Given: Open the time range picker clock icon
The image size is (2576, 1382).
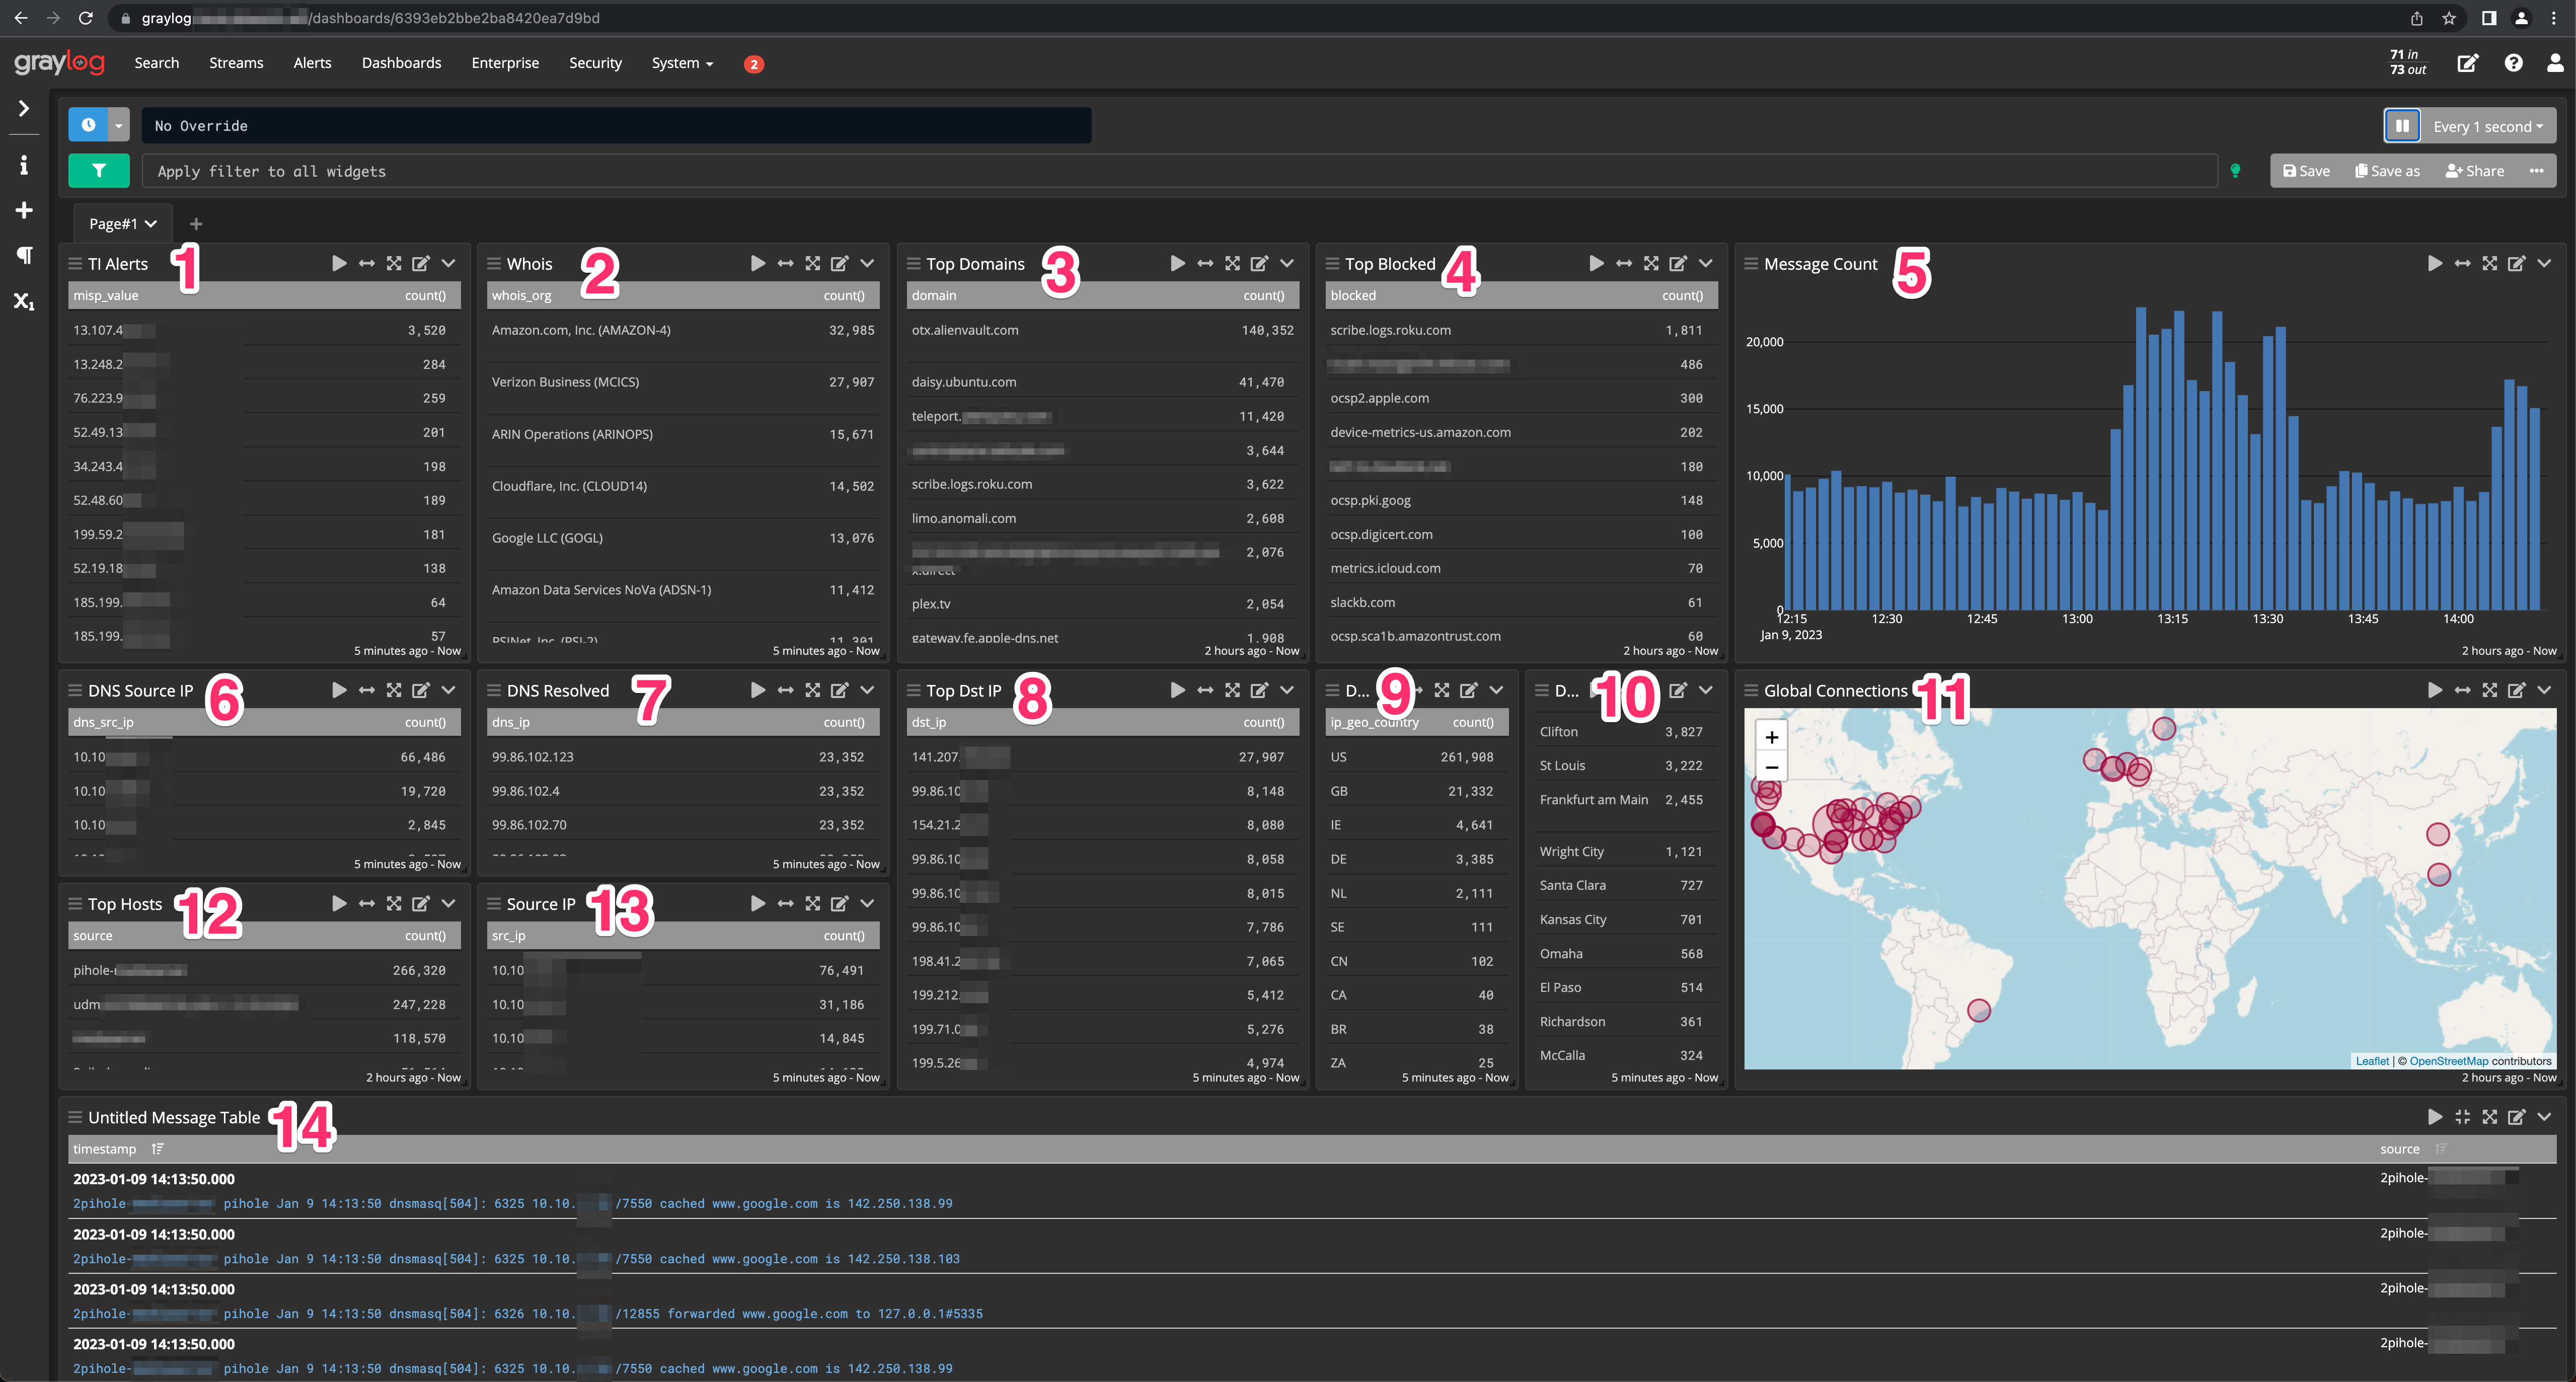Looking at the screenshot, I should [x=90, y=125].
